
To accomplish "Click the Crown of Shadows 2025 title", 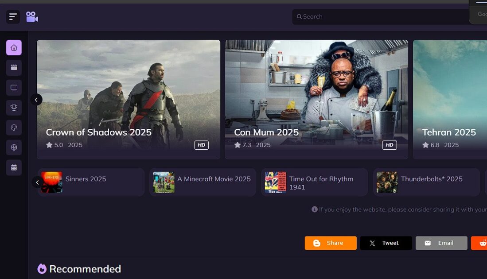I will [99, 132].
